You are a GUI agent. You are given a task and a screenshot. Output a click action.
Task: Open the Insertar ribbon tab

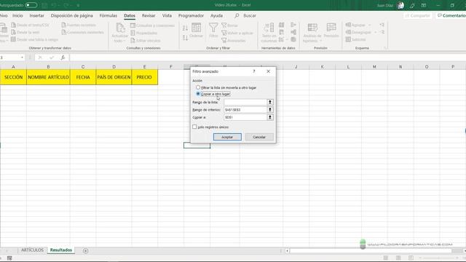[x=37, y=15]
